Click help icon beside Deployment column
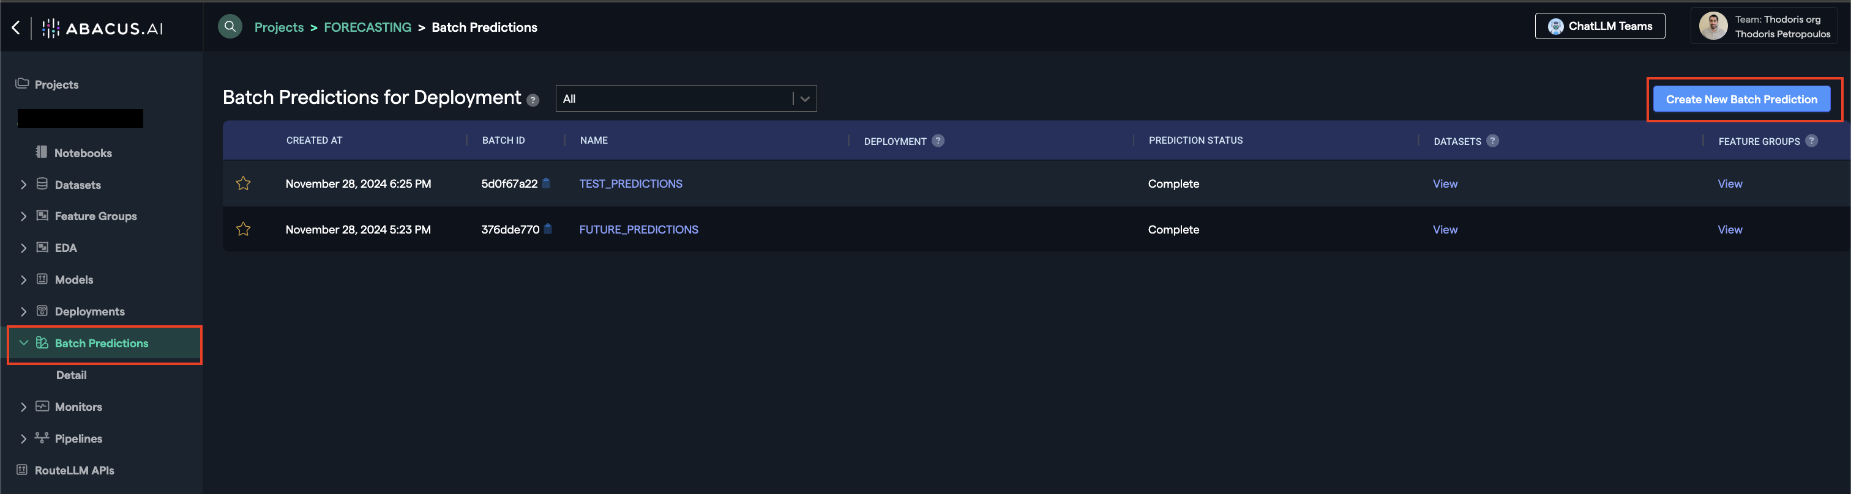This screenshot has height=494, width=1851. [938, 141]
